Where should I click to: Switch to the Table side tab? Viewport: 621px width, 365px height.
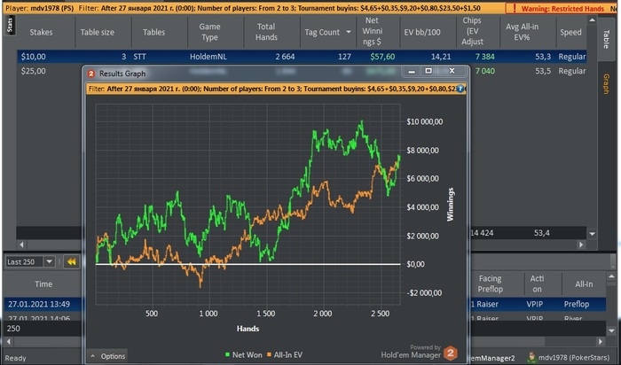606,38
